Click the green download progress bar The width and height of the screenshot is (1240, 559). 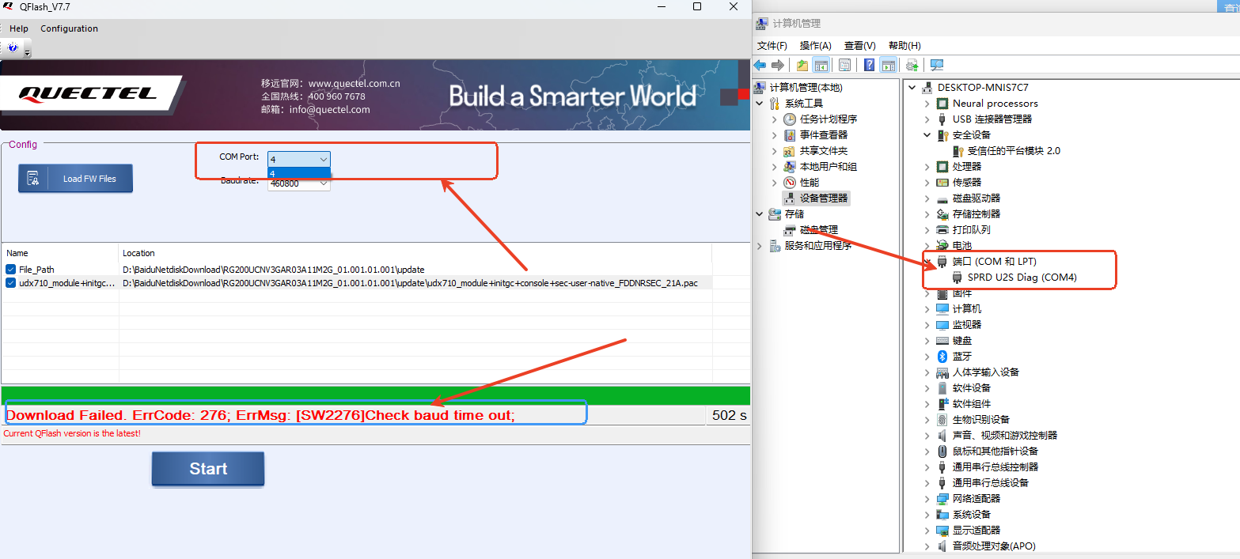click(x=375, y=395)
